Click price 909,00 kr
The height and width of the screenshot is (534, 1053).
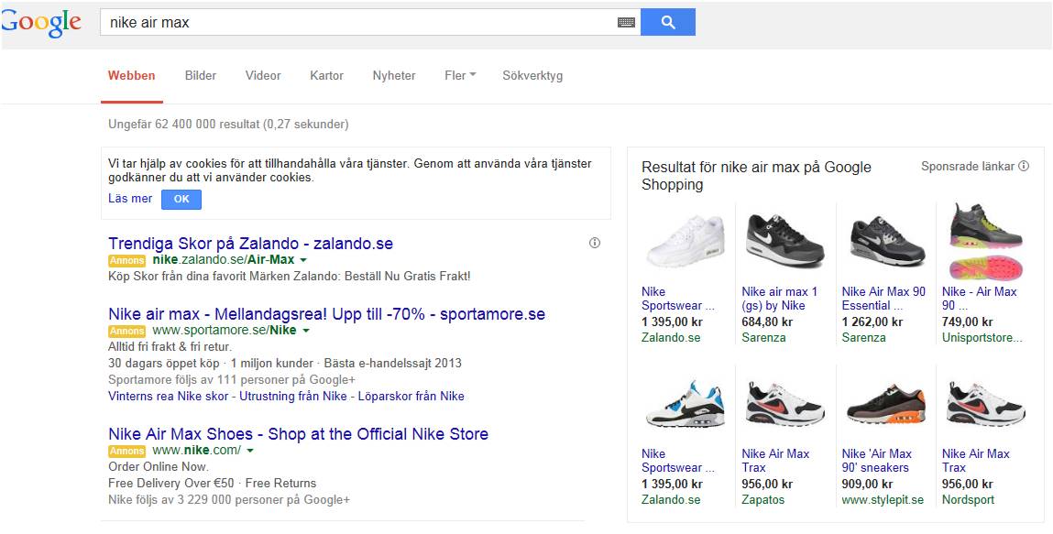pyautogui.click(x=867, y=484)
